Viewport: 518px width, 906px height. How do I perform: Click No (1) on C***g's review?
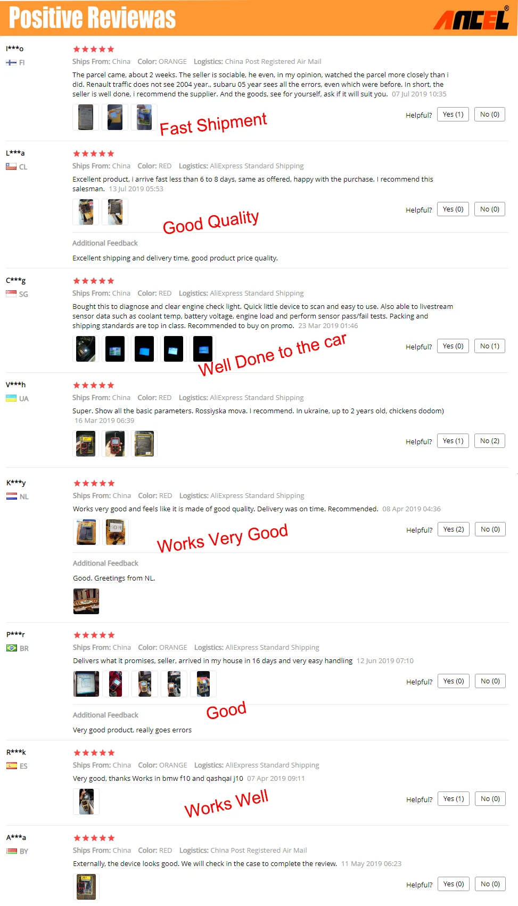coord(490,346)
